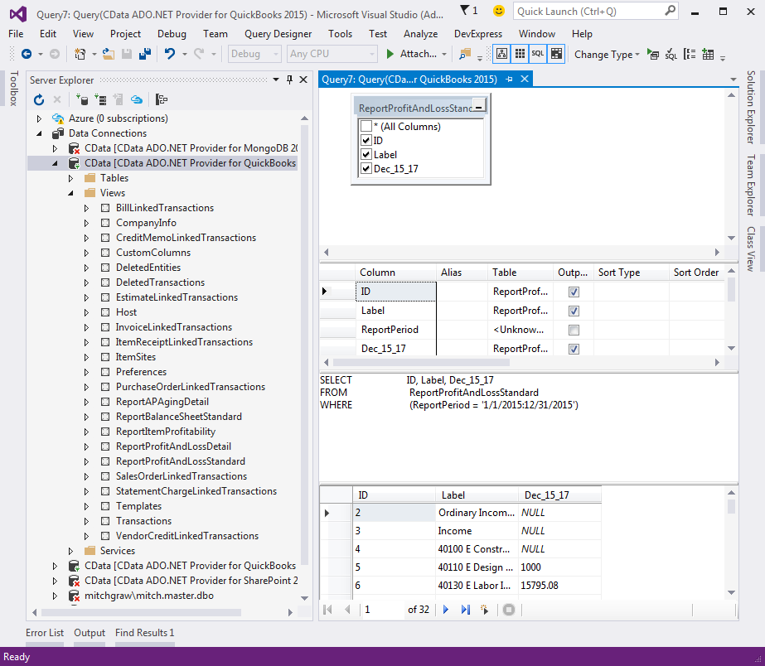Click the Execute SQL toolbar icon
The height and width of the screenshot is (666, 765).
pos(653,55)
